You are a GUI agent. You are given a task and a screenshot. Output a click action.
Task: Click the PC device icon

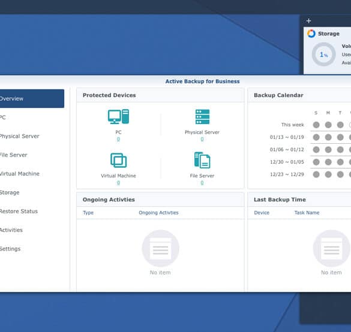(x=118, y=116)
